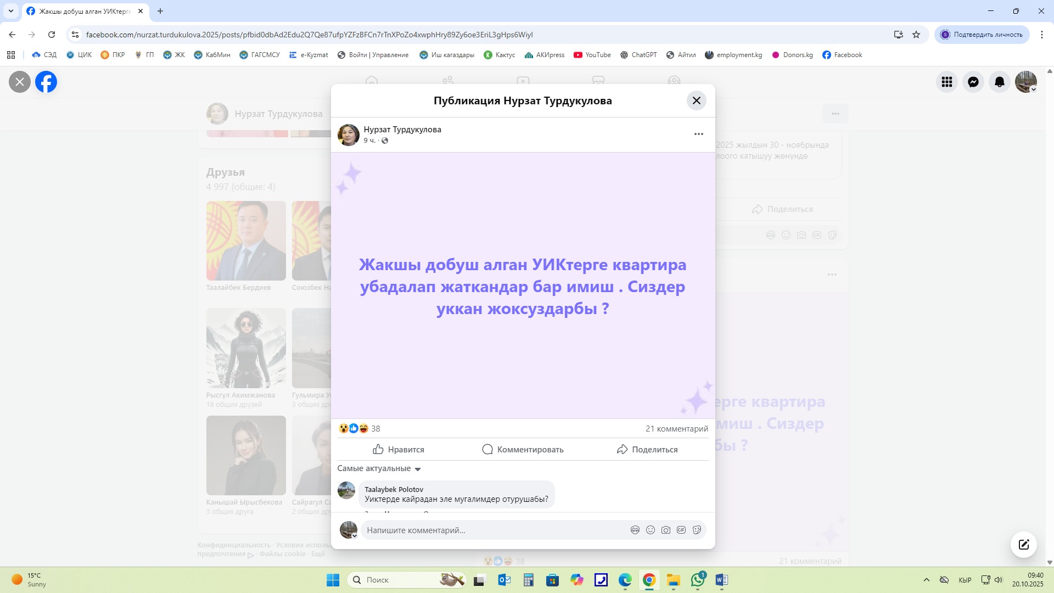Open 21 комментарий link
Image resolution: width=1054 pixels, height=593 pixels.
pos(676,428)
